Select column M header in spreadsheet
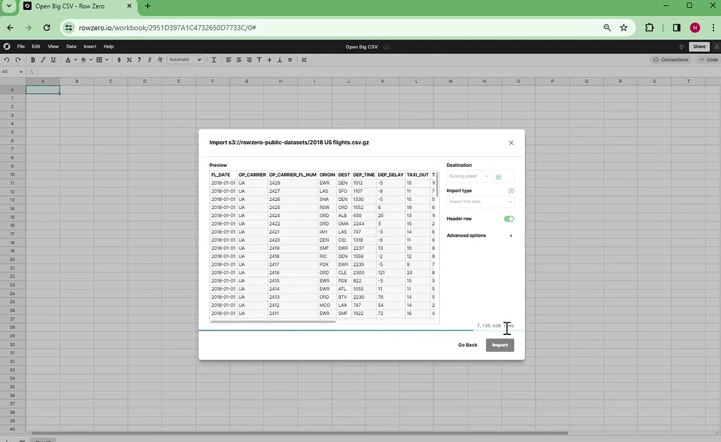This screenshot has height=442, width=721. pyautogui.click(x=450, y=81)
